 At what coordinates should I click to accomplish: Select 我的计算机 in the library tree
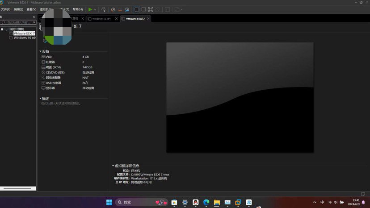click(17, 29)
